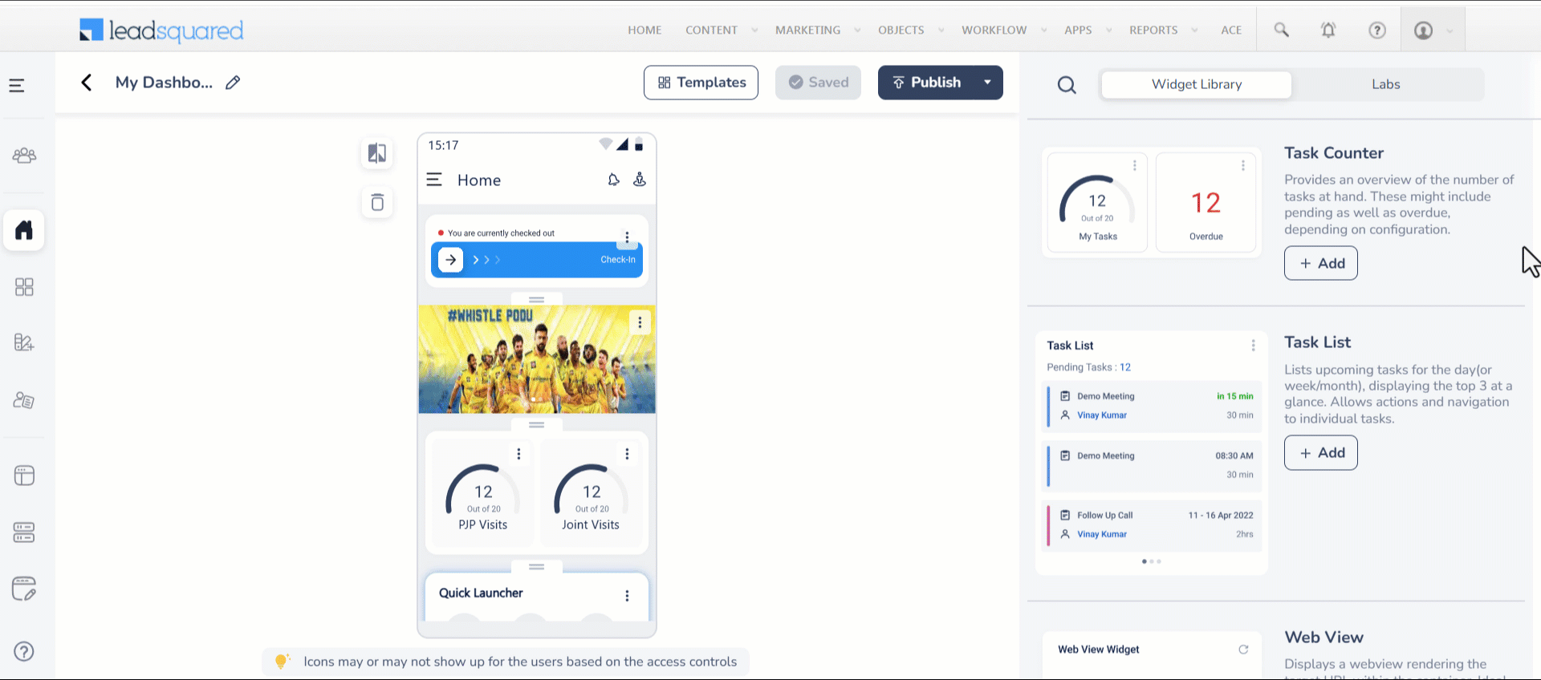The height and width of the screenshot is (680, 1541).
Task: Open the layout panel icon in sidebar
Action: point(24,476)
